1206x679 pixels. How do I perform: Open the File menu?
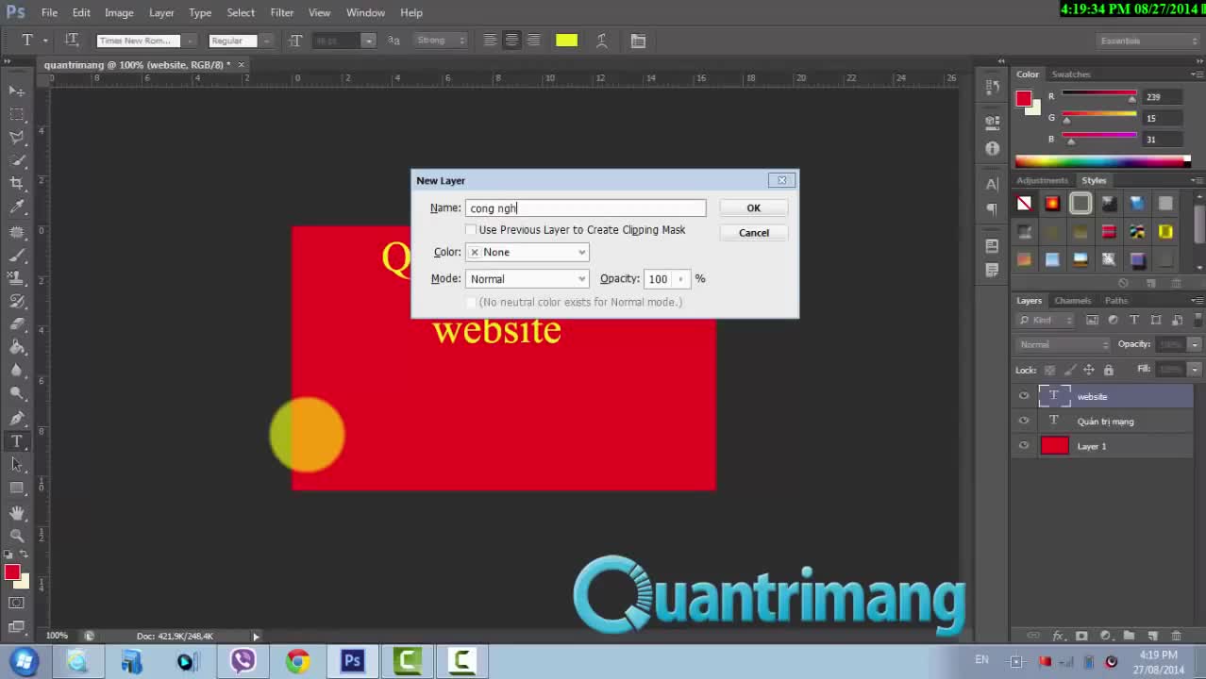click(x=49, y=12)
